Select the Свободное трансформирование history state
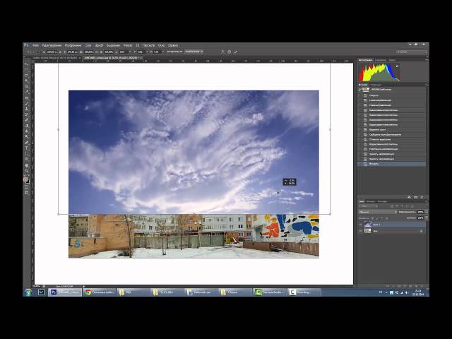The height and width of the screenshot is (339, 452). coord(391,134)
